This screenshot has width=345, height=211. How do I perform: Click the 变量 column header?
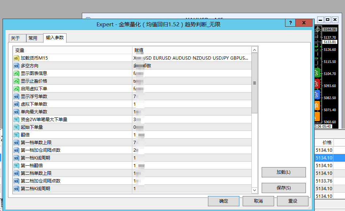point(73,50)
